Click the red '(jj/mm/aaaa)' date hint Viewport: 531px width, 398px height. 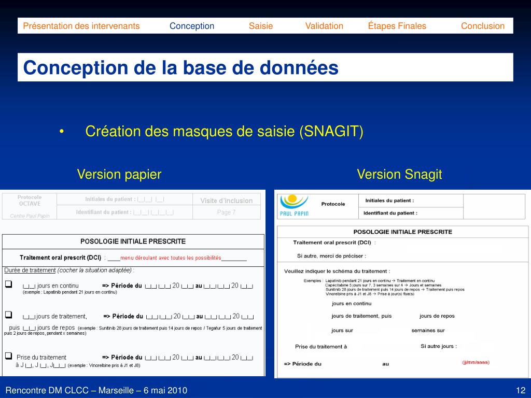476,362
